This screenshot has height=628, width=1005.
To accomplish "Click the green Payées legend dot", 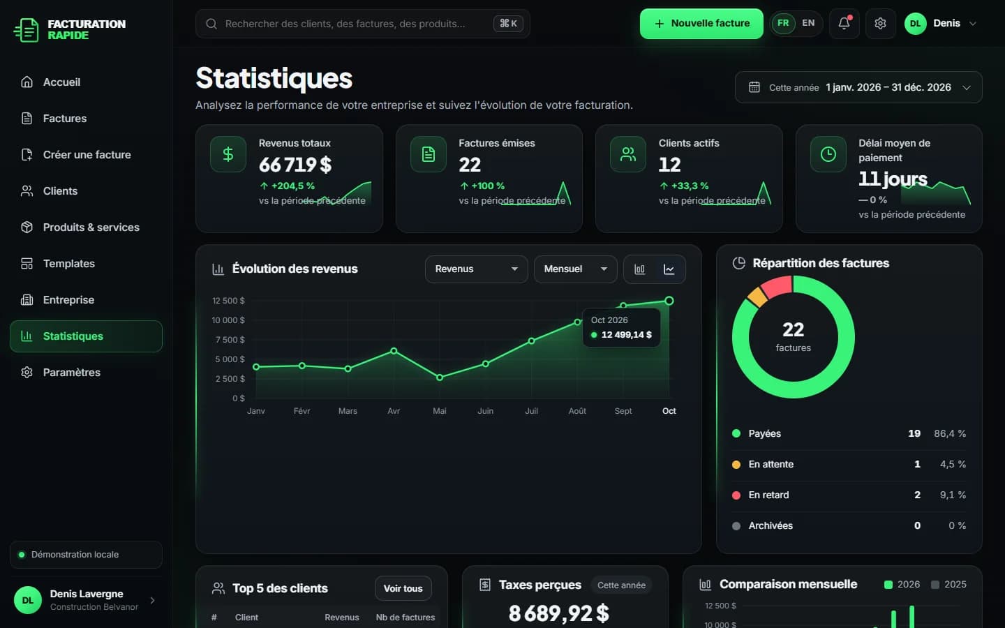I will (736, 433).
